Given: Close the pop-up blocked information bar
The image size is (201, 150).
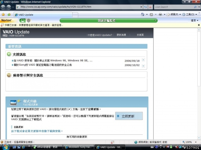Looking at the screenshot, I should click(x=199, y=25).
